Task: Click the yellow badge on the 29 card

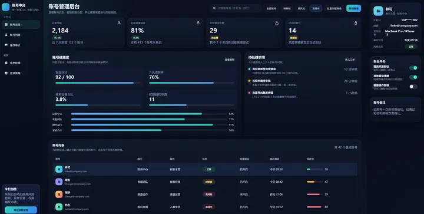Action: 214,38
